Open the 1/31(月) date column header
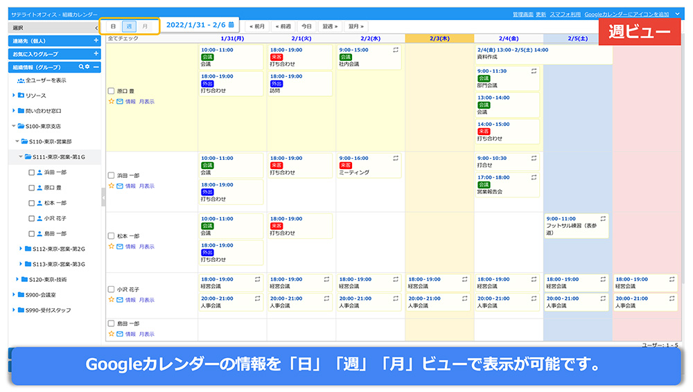The width and height of the screenshot is (693, 392). 232,39
